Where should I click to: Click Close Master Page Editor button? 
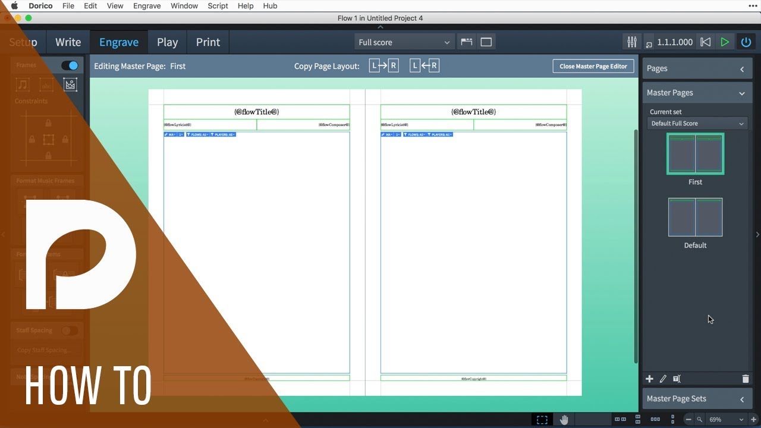click(593, 66)
